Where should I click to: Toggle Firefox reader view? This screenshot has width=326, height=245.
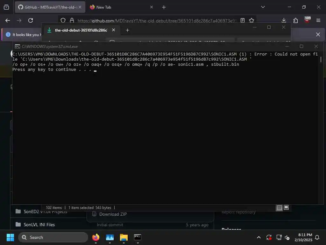(x=242, y=20)
